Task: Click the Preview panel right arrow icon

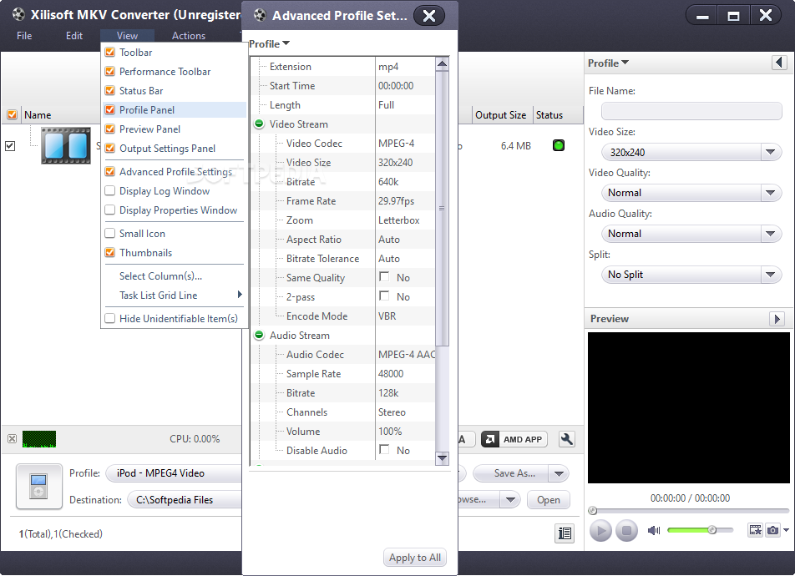Action: pyautogui.click(x=777, y=319)
